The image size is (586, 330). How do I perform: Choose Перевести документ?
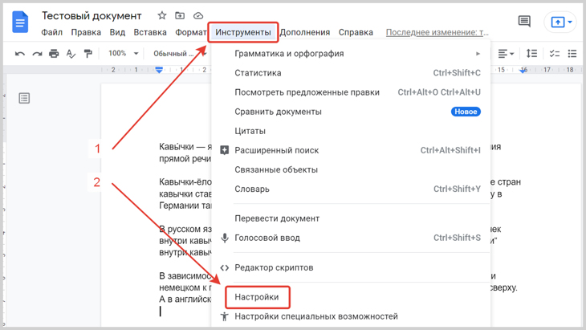[x=352, y=218]
